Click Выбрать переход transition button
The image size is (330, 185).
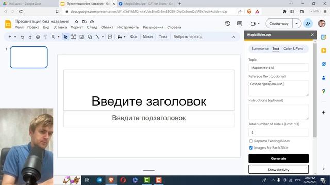pyautogui.click(x=188, y=36)
